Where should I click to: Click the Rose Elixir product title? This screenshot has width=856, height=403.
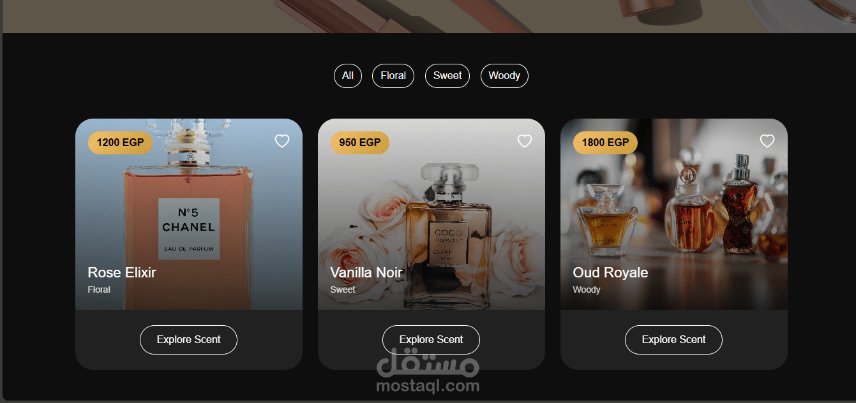[x=122, y=273]
